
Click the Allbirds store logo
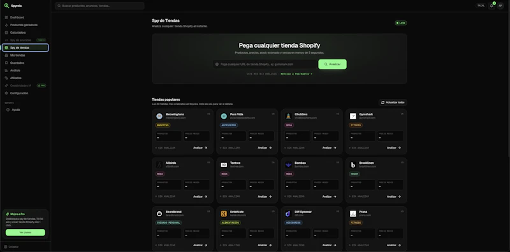click(159, 165)
